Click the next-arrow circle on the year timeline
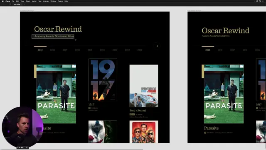This screenshot has height=150, width=266. pos(157,46)
